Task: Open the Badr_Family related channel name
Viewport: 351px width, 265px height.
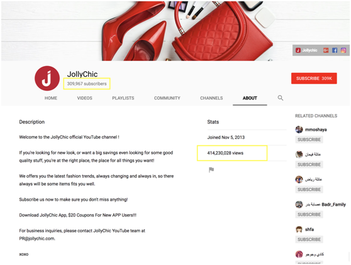Action: 326,205
